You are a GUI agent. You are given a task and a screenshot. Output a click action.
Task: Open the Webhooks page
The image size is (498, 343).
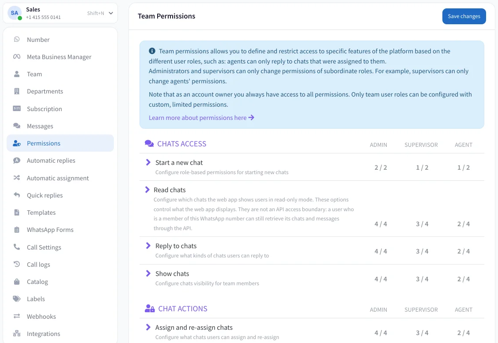click(x=60, y=317)
